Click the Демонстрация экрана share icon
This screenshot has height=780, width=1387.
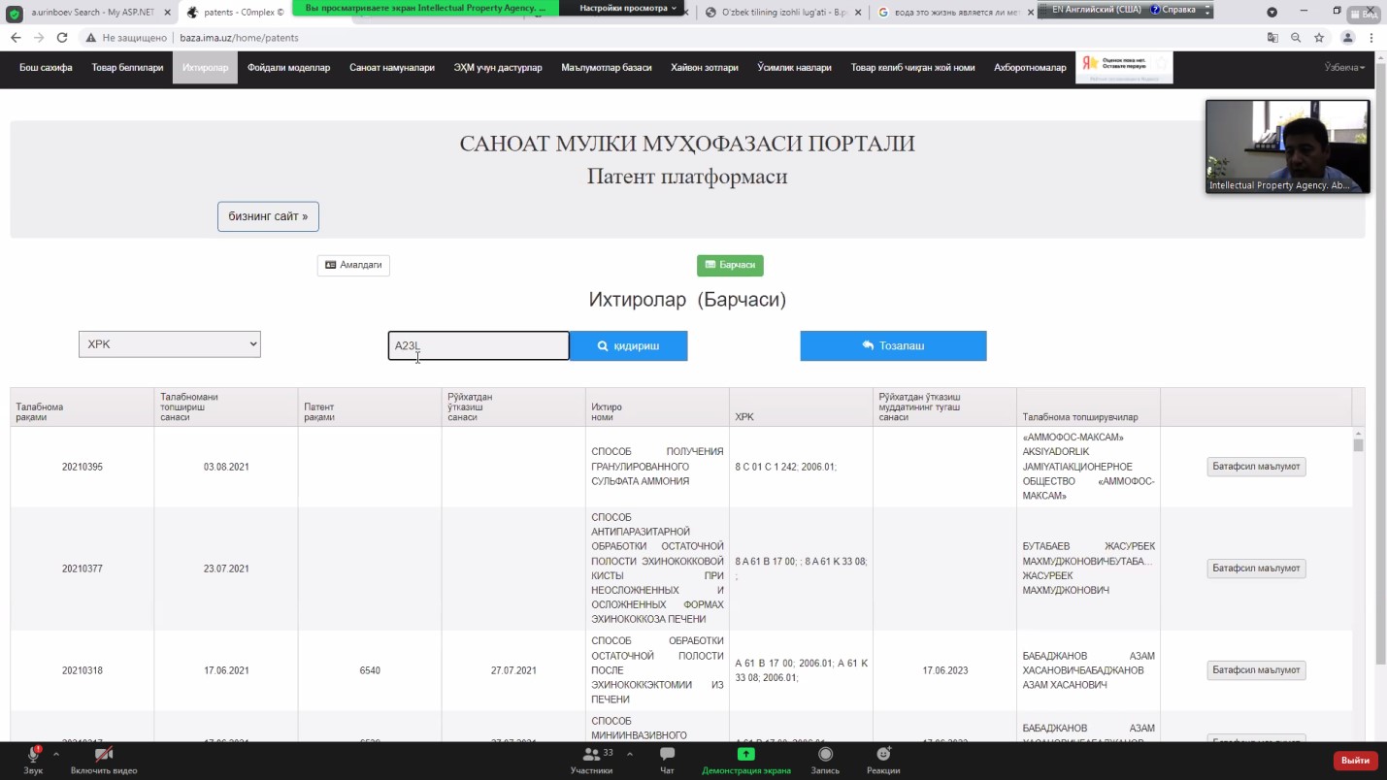(745, 755)
